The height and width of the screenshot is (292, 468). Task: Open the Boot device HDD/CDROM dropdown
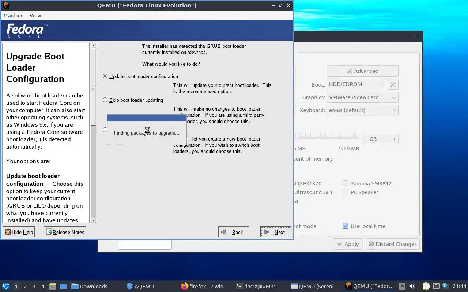point(356,84)
